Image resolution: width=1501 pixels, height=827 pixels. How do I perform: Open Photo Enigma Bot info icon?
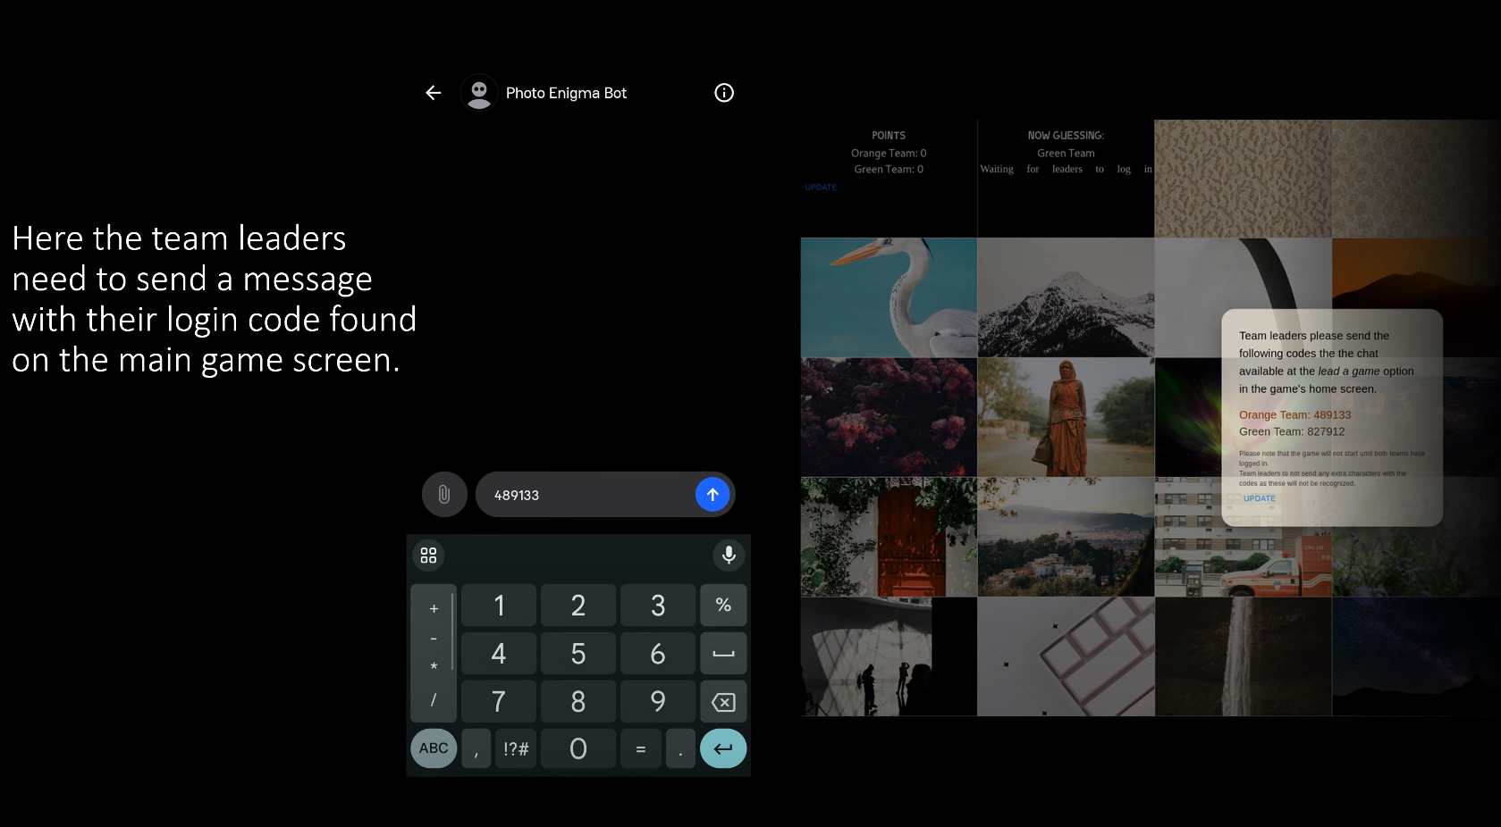[724, 93]
